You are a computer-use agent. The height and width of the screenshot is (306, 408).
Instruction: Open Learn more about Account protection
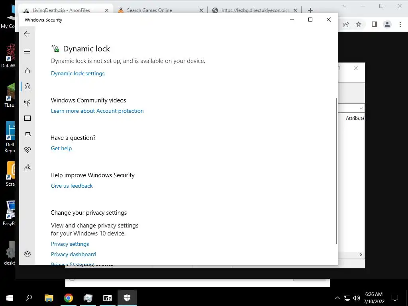click(97, 111)
